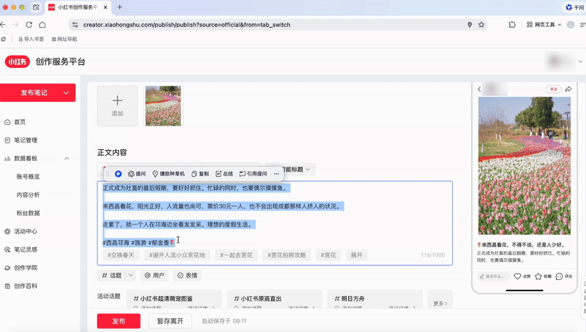Click 网址导航 in bookmarks bar

pyautogui.click(x=64, y=39)
